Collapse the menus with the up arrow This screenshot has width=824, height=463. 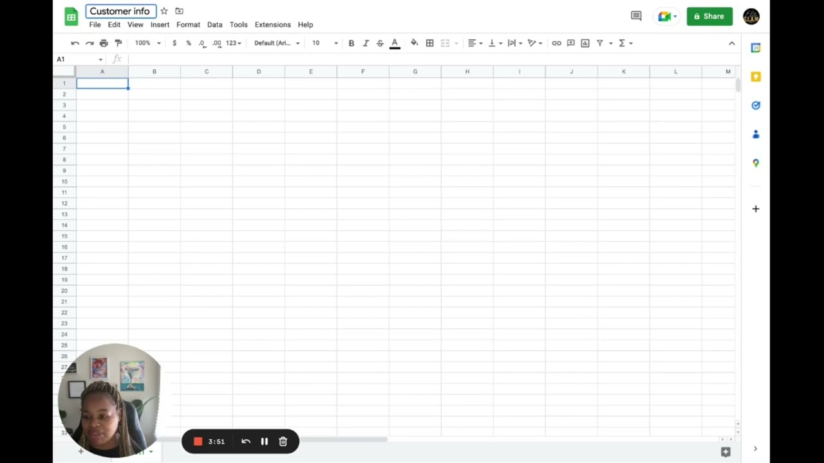point(731,43)
